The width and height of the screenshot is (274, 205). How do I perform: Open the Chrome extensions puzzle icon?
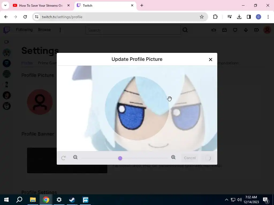[215, 17]
